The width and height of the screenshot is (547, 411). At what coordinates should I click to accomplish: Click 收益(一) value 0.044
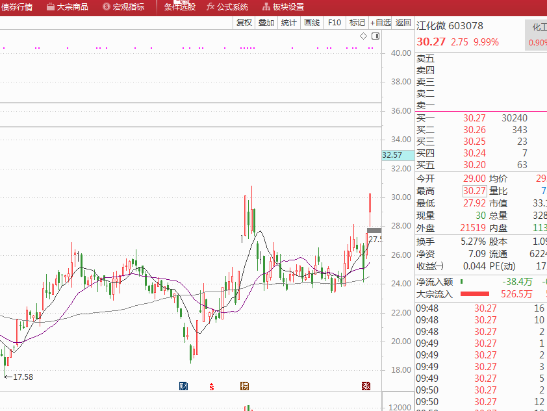point(474,266)
